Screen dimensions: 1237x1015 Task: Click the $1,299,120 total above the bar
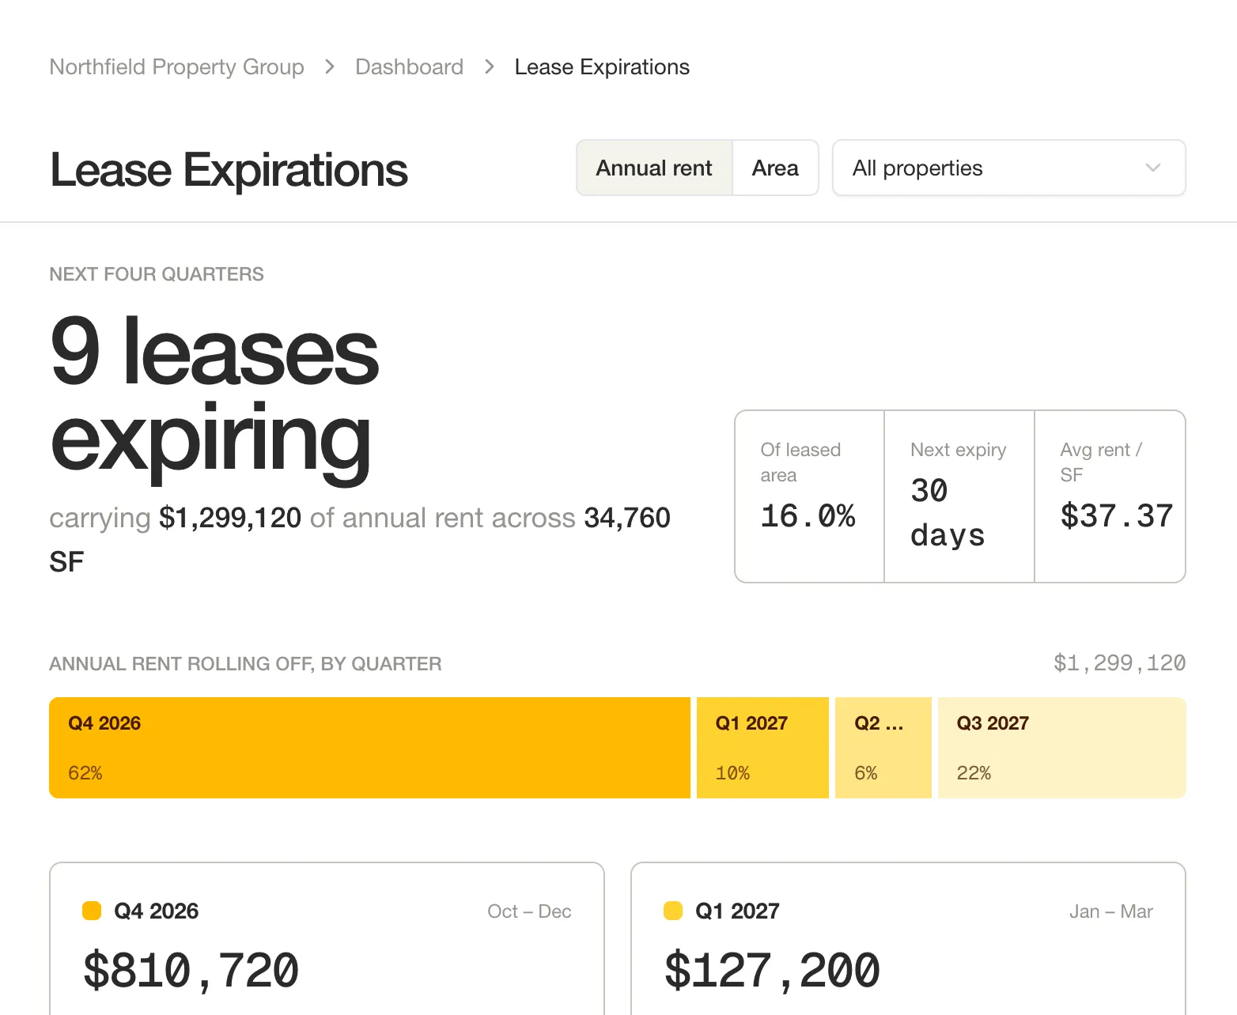coord(1119,662)
